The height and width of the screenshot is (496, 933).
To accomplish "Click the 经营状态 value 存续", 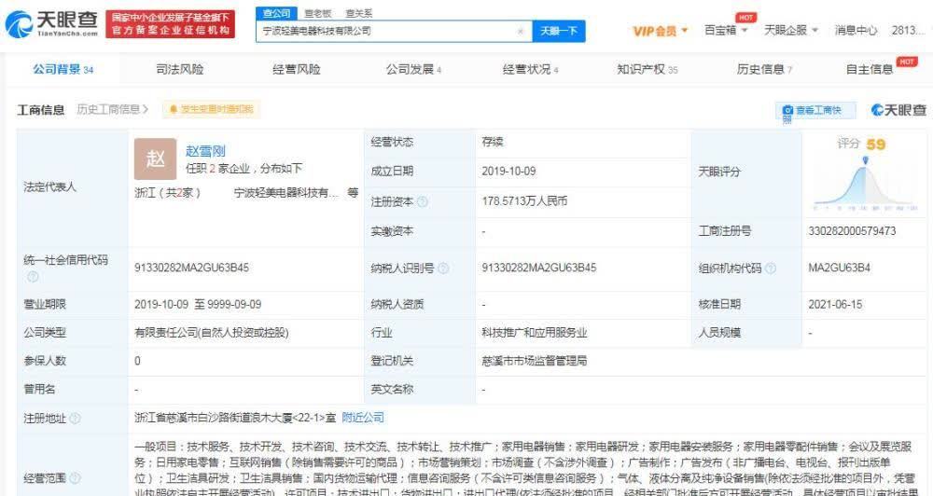I will [493, 142].
